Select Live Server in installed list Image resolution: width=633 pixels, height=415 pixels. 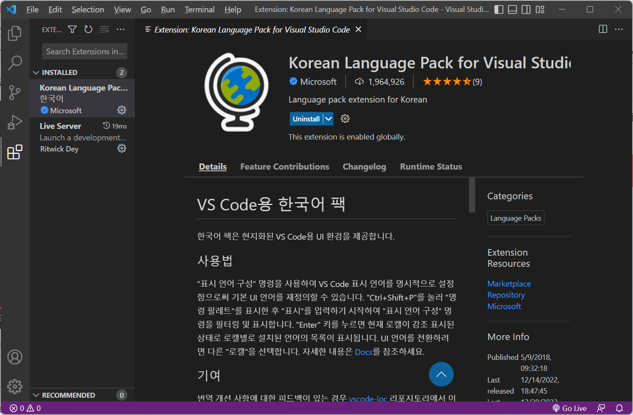pos(82,137)
